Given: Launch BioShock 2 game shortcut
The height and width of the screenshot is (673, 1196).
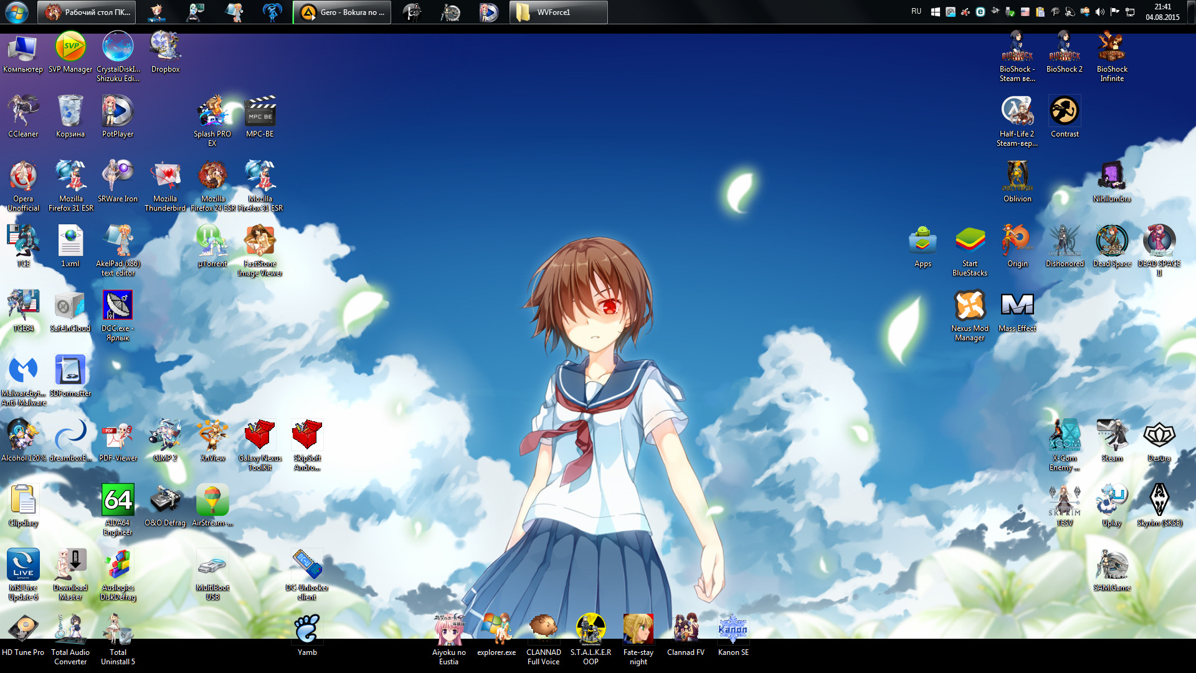Looking at the screenshot, I should tap(1065, 52).
